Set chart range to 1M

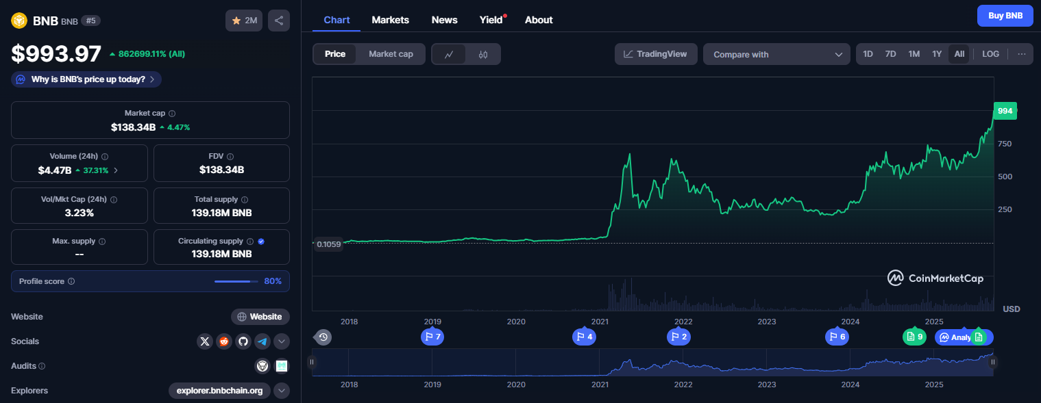[x=914, y=54]
